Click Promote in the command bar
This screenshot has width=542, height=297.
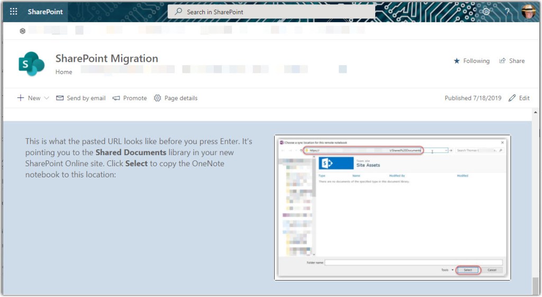tap(130, 98)
